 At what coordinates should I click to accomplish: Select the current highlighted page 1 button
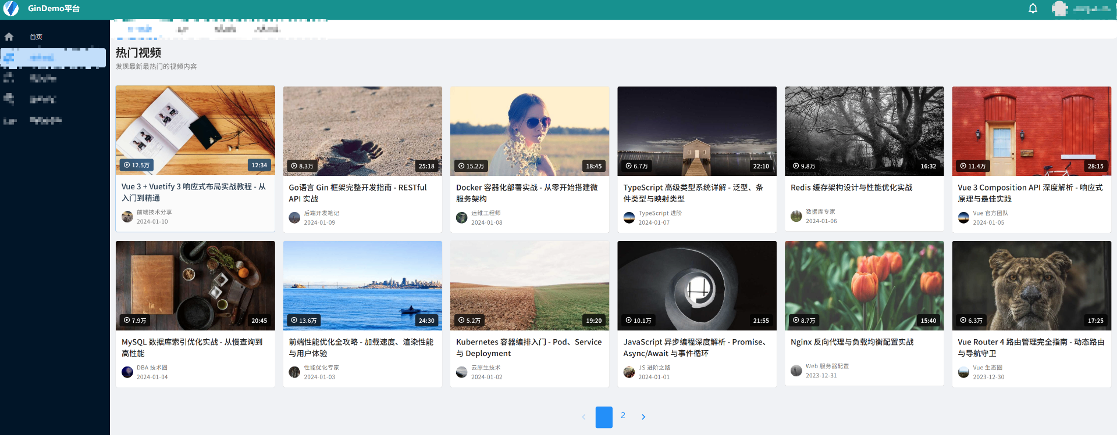pos(604,417)
